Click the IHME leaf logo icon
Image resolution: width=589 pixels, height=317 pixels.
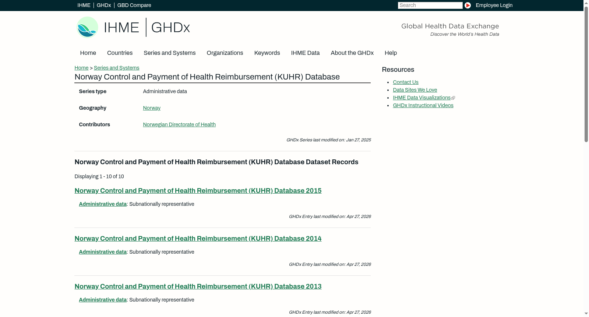click(x=87, y=27)
